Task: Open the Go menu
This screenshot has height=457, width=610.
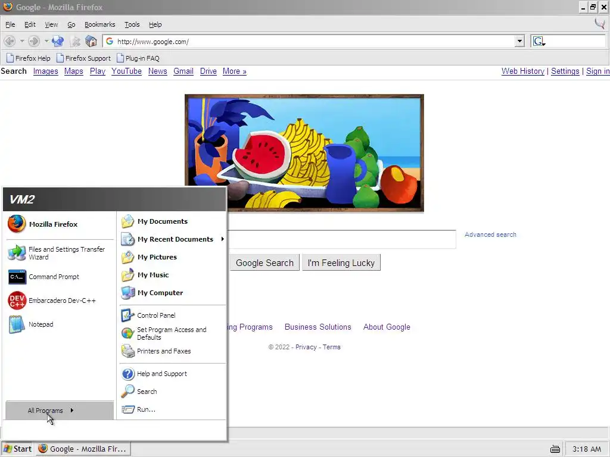Action: click(71, 24)
